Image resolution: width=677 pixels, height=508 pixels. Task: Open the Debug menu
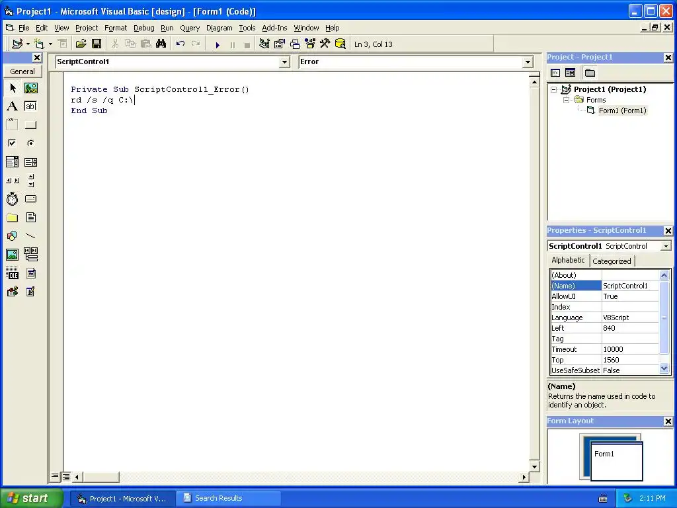click(143, 28)
